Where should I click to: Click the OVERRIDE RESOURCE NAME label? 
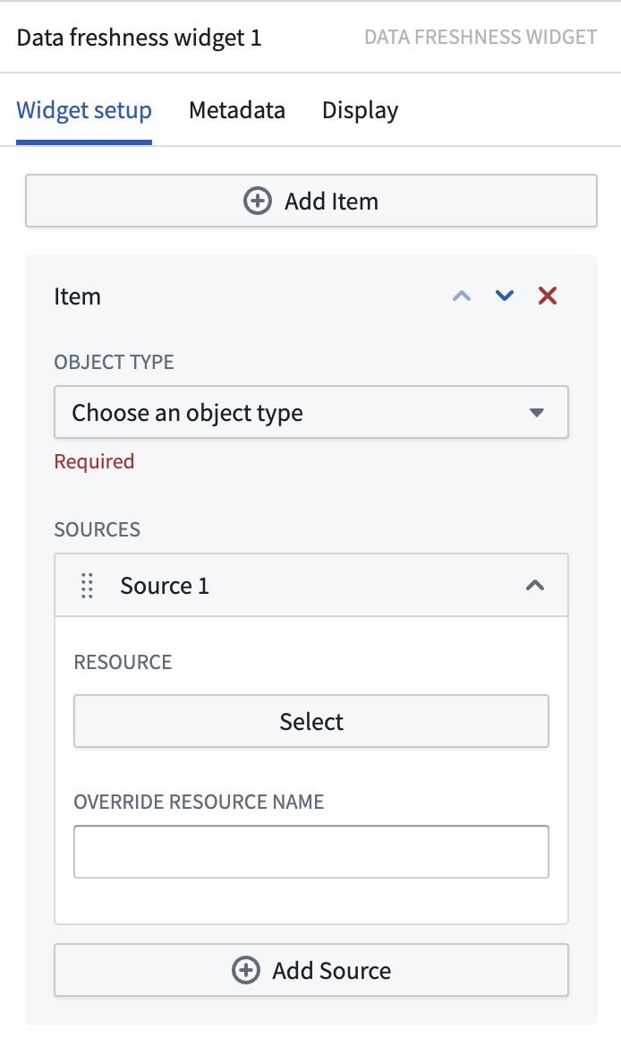point(199,802)
